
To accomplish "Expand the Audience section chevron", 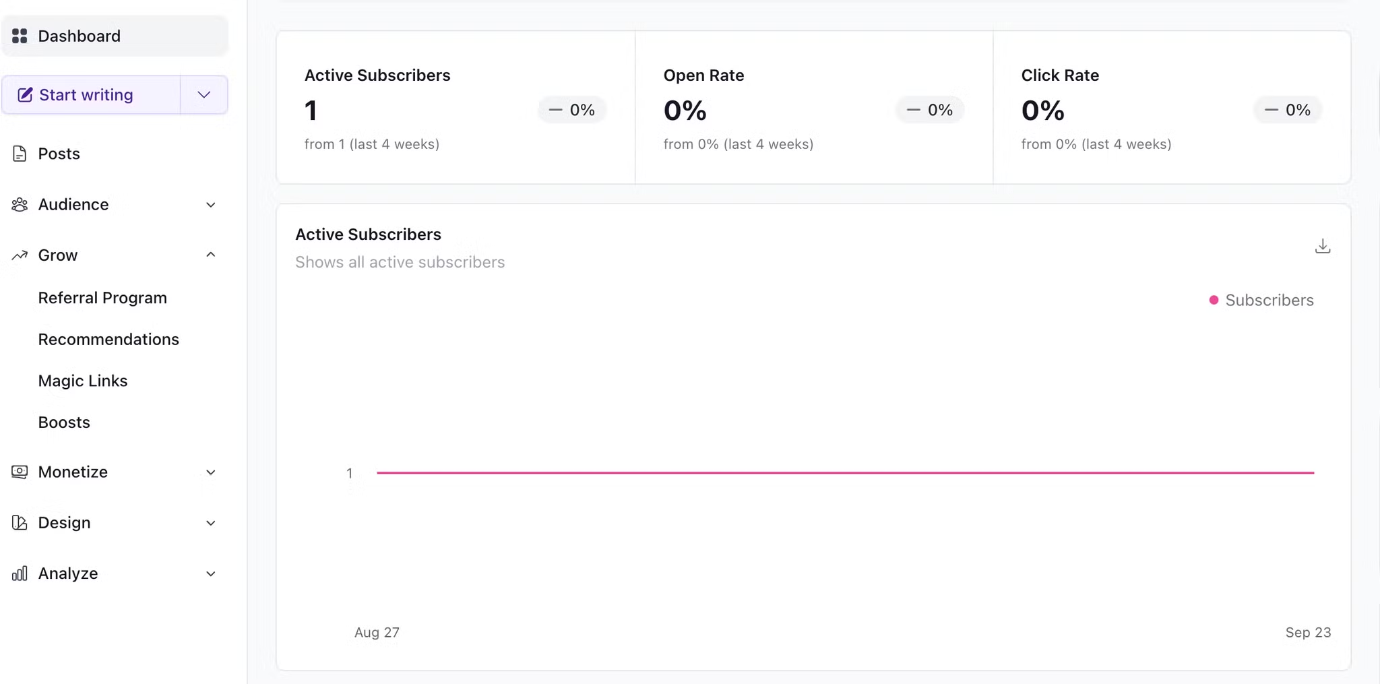I will pos(210,205).
